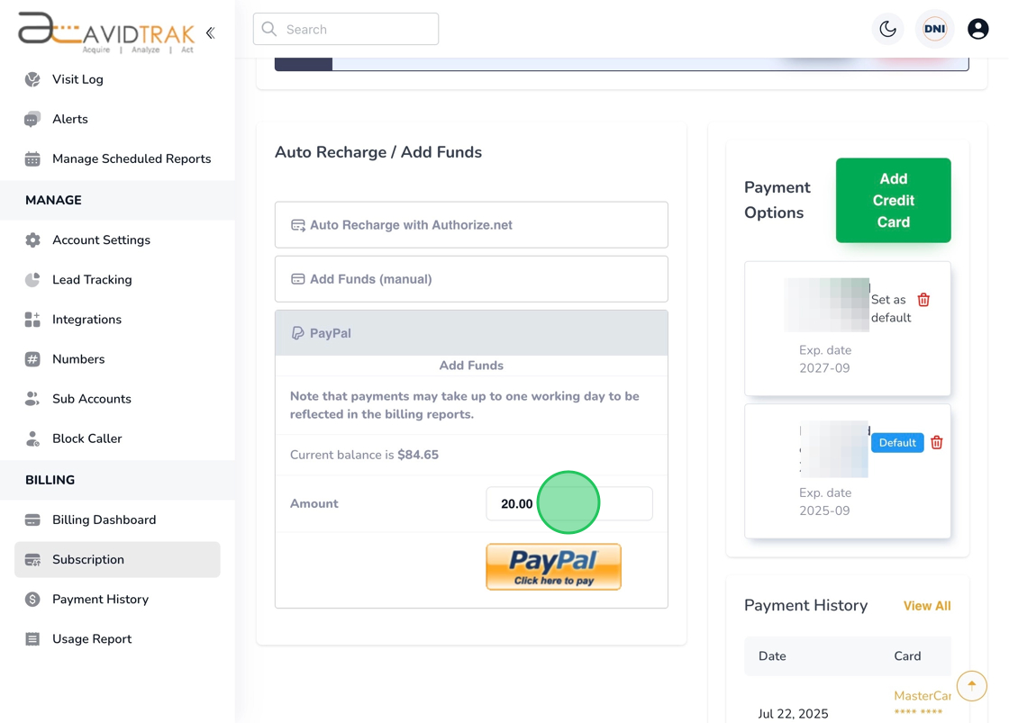Click PayPal Click here to pay button

click(x=553, y=566)
